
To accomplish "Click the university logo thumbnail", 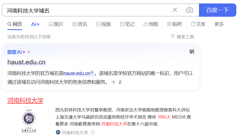I will pyautogui.click(x=29, y=121).
